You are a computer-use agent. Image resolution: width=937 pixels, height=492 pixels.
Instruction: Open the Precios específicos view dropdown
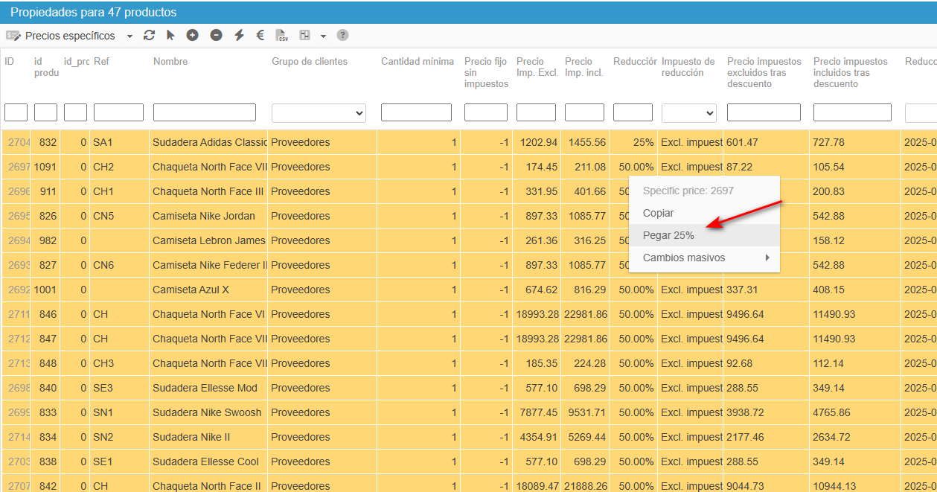pyautogui.click(x=129, y=36)
